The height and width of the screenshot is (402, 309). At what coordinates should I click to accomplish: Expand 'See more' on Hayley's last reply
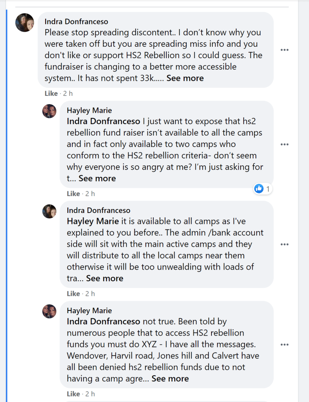click(170, 379)
